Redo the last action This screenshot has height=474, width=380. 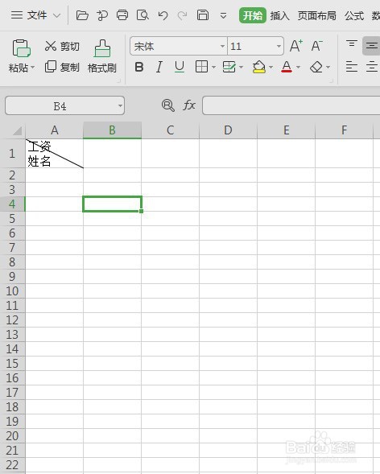click(182, 15)
